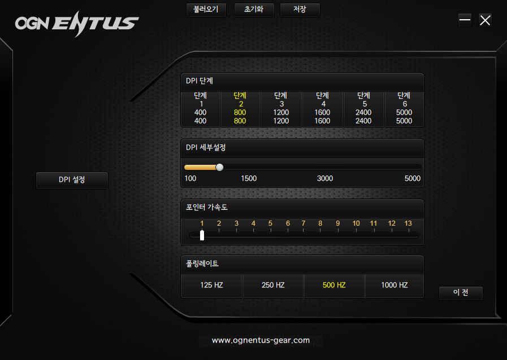Click the OGN ENTUS logo
The height and width of the screenshot is (360, 507).
[x=76, y=21]
